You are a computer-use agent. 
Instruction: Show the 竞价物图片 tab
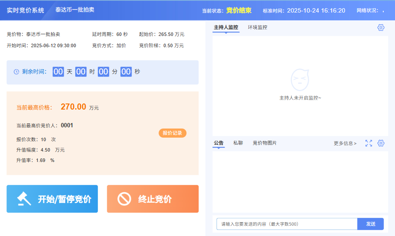[265, 143]
